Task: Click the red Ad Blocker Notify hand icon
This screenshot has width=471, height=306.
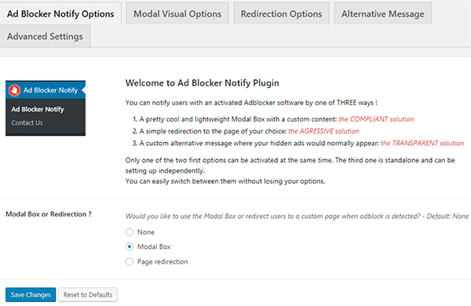Action: pos(14,90)
